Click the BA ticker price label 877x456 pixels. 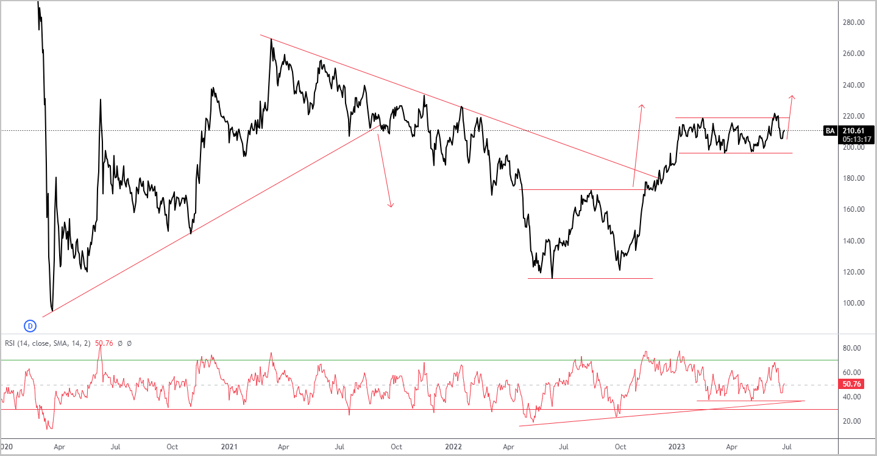pyautogui.click(x=830, y=130)
